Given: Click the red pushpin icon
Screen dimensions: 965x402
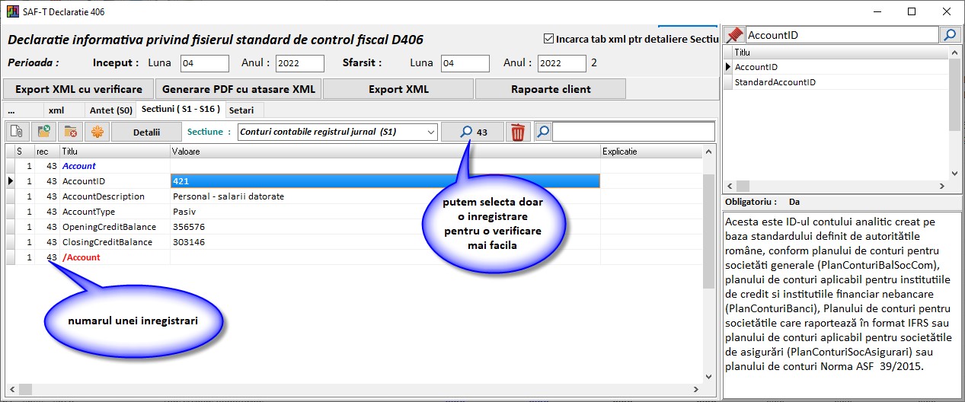Looking at the screenshot, I should [x=734, y=35].
